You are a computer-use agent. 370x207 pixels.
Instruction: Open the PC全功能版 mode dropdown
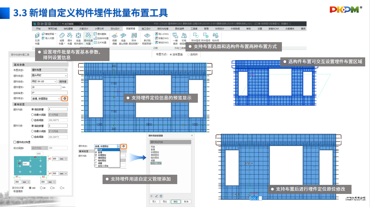pos(71,24)
